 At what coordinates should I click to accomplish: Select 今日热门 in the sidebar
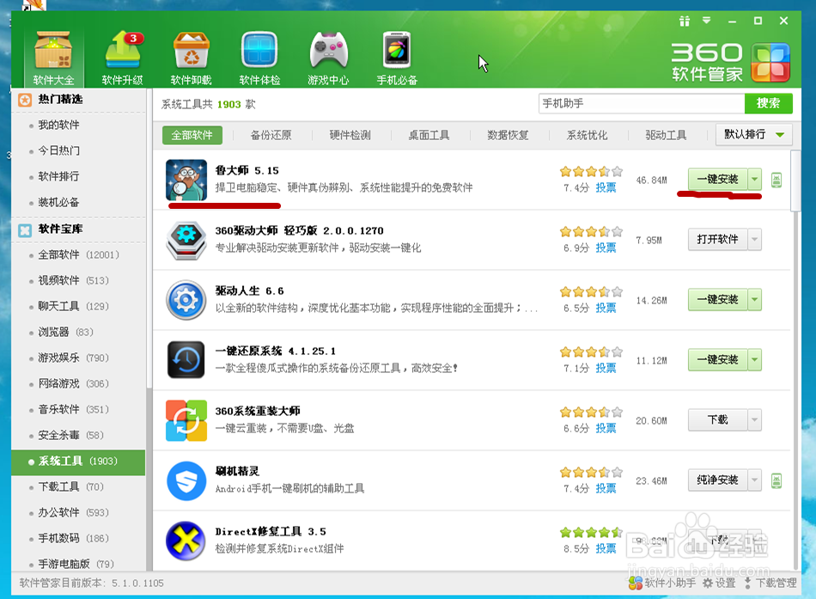coord(58,151)
